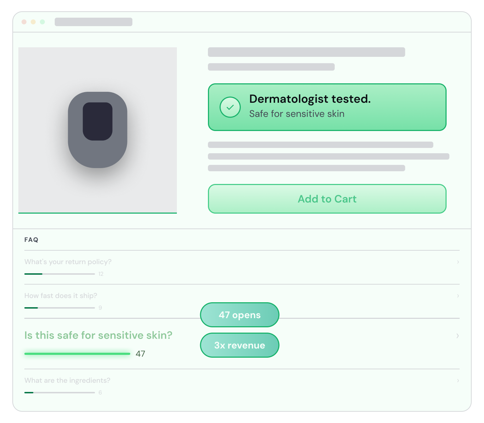Viewport: 484px width, 423px height.
Task: Click the sensitive skin bright green progress bar
Action: (x=77, y=353)
